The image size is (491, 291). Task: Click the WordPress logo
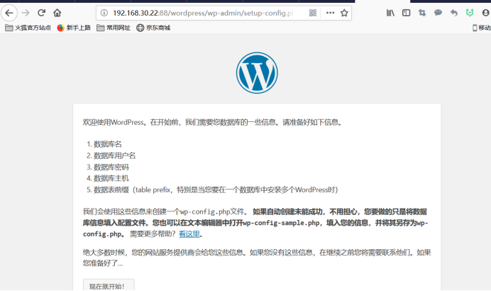[257, 72]
